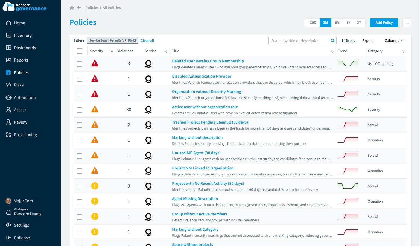Select the 3M time range
Screen dimensions: 420x246
[x=325, y=23]
